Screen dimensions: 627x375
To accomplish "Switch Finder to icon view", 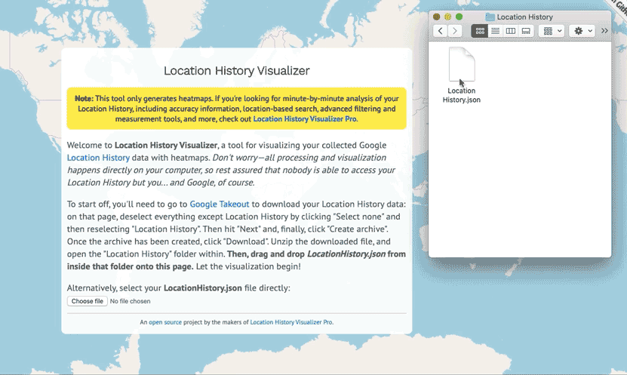I will pos(480,31).
